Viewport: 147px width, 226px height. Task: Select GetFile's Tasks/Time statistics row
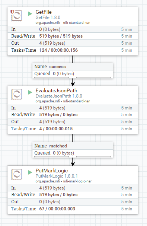pos(73,50)
